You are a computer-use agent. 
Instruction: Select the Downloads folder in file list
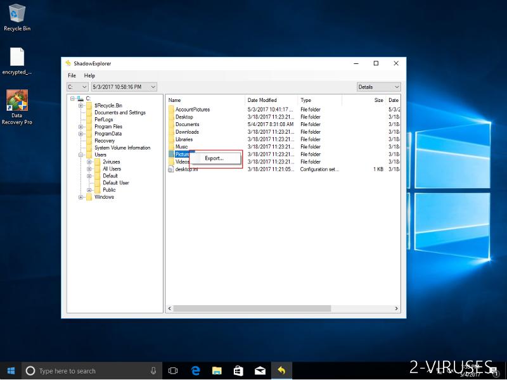pos(187,132)
